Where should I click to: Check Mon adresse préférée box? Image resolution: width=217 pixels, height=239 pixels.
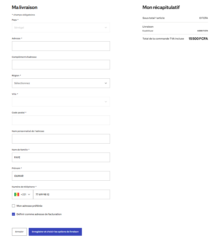pyautogui.click(x=13, y=206)
